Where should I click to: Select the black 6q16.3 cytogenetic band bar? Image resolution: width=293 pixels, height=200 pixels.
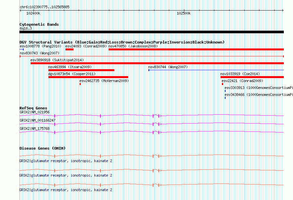[151, 32]
